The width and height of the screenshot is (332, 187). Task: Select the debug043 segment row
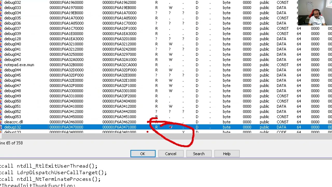click(x=166, y=59)
